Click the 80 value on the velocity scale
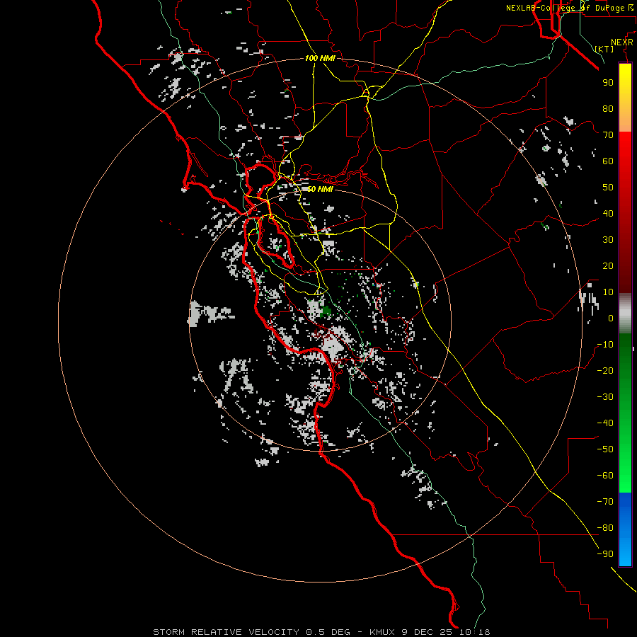The image size is (637, 637). [608, 109]
